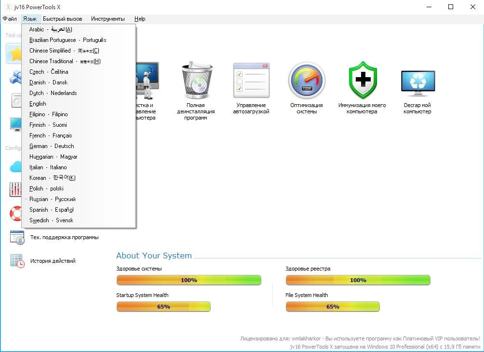Open the Быстрый вызов menu
The height and width of the screenshot is (352, 484).
coord(62,19)
